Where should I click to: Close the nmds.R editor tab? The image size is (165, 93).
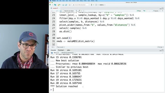click(59, 8)
